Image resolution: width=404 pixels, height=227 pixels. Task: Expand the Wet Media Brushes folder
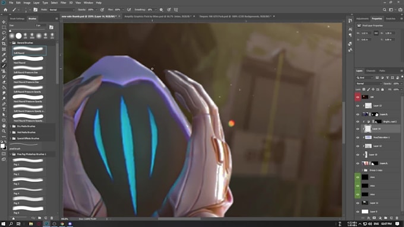point(11,132)
